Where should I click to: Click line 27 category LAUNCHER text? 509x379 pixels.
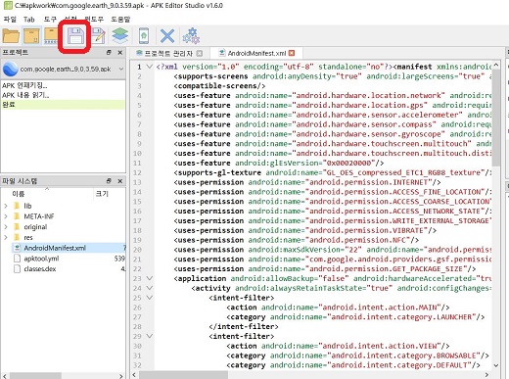coord(355,317)
